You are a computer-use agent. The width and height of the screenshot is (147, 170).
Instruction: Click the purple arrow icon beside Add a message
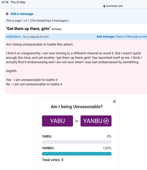7,14
